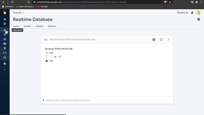This screenshot has width=204, height=115.
Task: Expand all with the plus circle icon
Action: point(154,40)
